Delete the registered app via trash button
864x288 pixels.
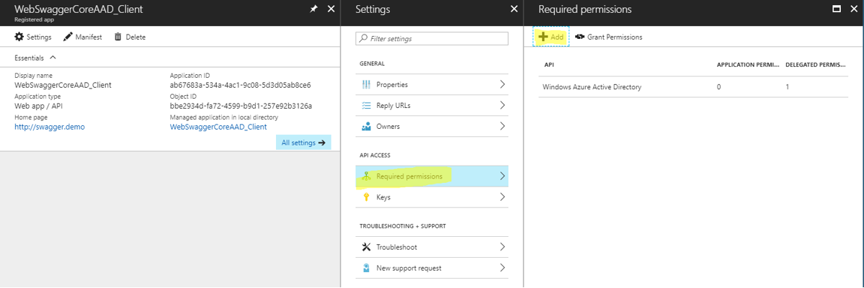(130, 37)
